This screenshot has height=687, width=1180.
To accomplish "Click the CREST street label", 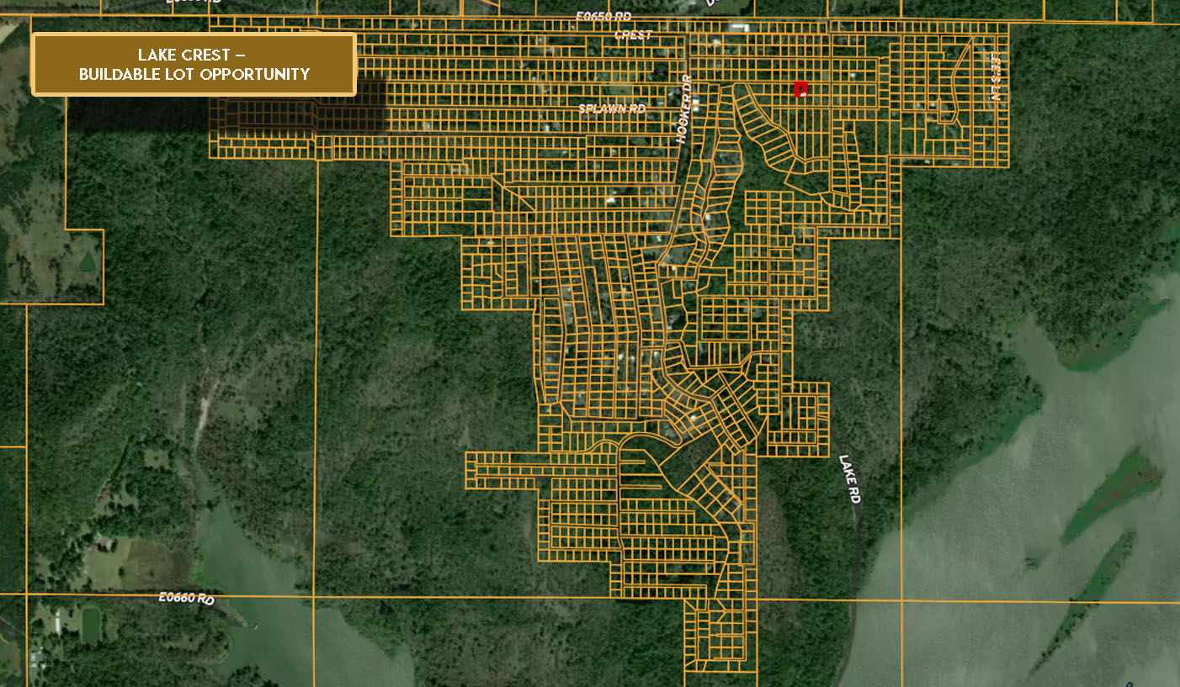I will coord(633,35).
